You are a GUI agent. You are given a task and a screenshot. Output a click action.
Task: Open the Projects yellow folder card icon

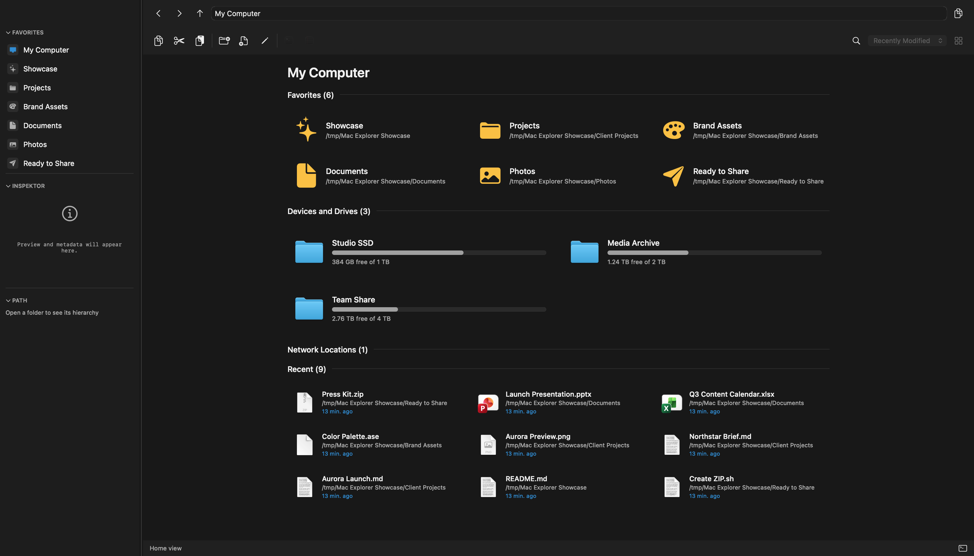[x=490, y=130]
